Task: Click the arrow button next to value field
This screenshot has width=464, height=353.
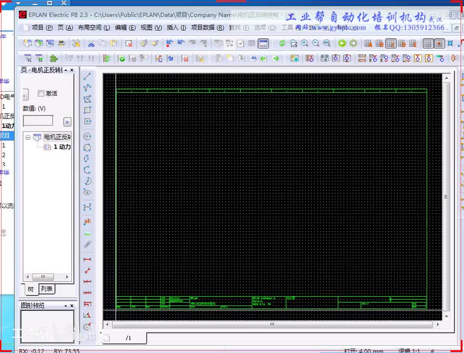Action: tap(67, 122)
